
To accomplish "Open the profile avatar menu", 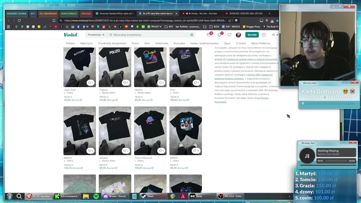I will click(239, 35).
